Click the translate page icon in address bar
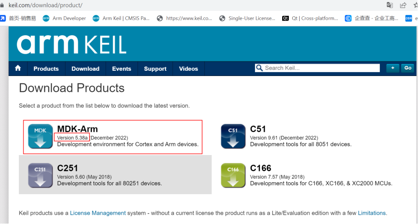This screenshot has width=418, height=224. (389, 5)
